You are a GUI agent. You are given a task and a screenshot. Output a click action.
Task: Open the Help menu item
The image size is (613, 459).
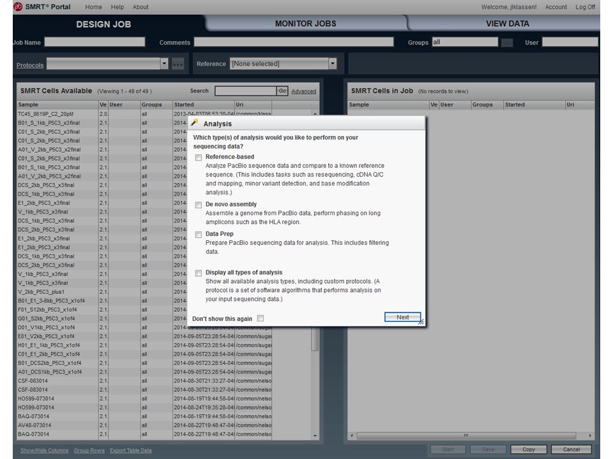[117, 7]
